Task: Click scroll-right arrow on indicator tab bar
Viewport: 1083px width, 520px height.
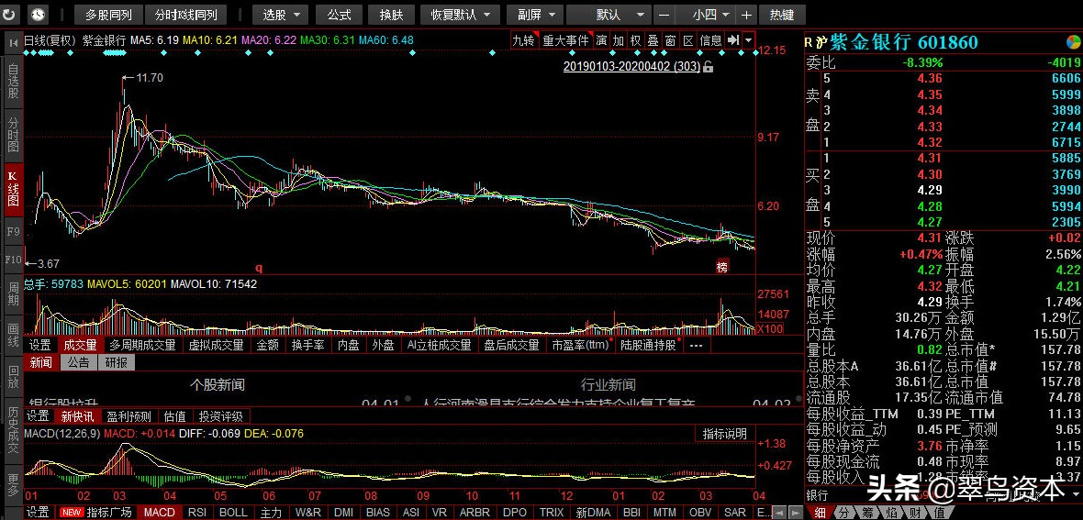Action: 797,513
